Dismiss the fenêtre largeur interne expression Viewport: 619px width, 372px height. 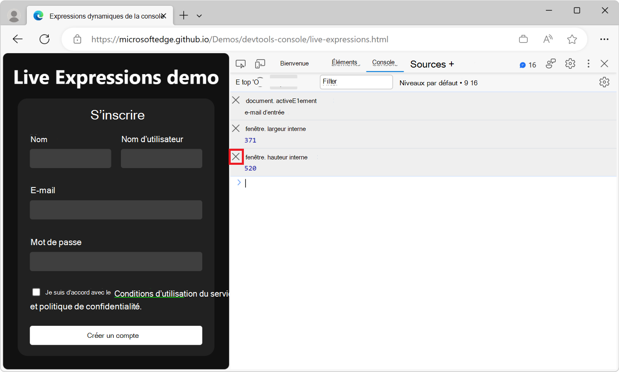pos(236,128)
